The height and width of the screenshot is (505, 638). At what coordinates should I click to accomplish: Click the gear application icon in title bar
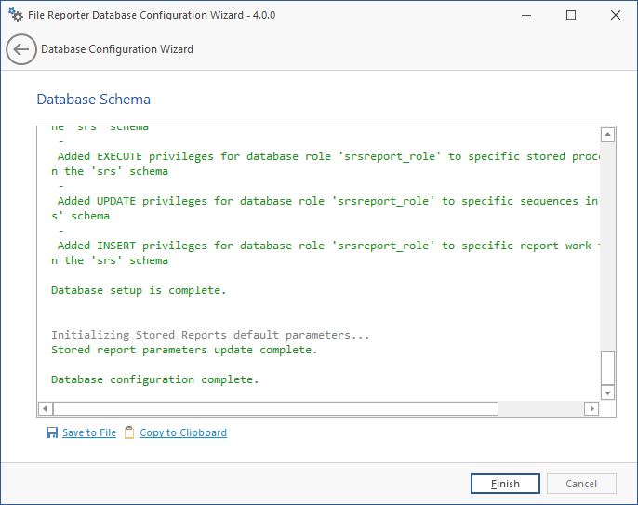click(x=16, y=15)
